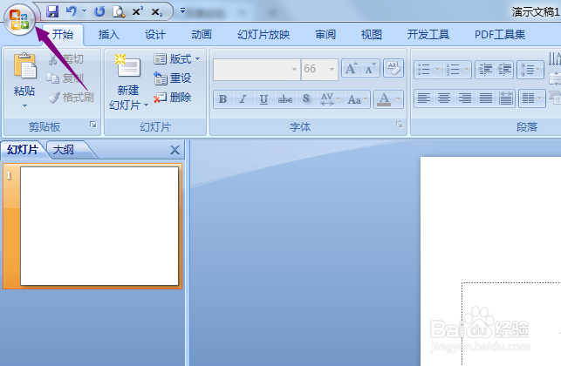
Task: Increase the list indent level
Action: pos(504,70)
